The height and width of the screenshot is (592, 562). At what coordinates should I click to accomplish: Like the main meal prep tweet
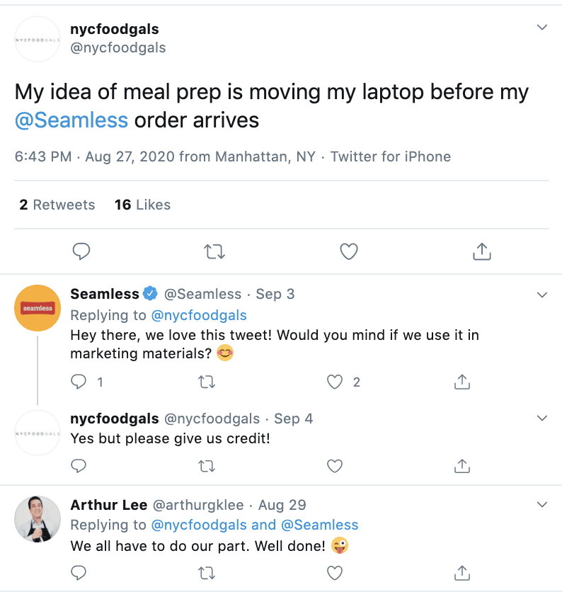point(348,251)
